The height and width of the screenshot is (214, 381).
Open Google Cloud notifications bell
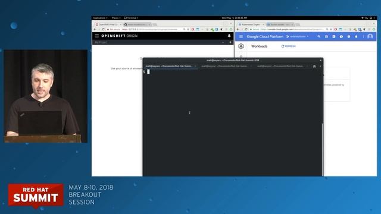(356, 37)
